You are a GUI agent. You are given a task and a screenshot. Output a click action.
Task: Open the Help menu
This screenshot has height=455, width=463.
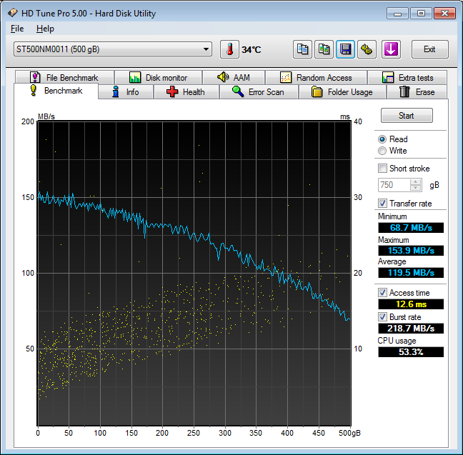(x=45, y=29)
